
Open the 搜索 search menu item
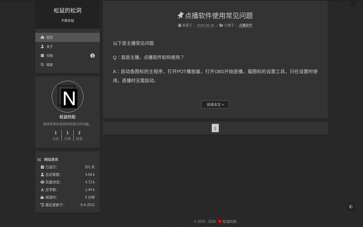point(67,64)
